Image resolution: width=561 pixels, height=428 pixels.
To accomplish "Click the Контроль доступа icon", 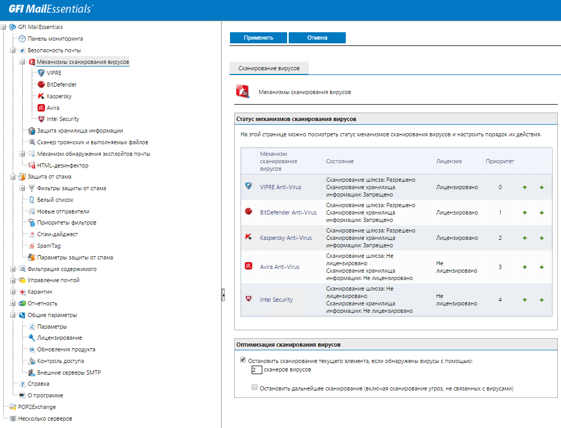I will click(32, 361).
